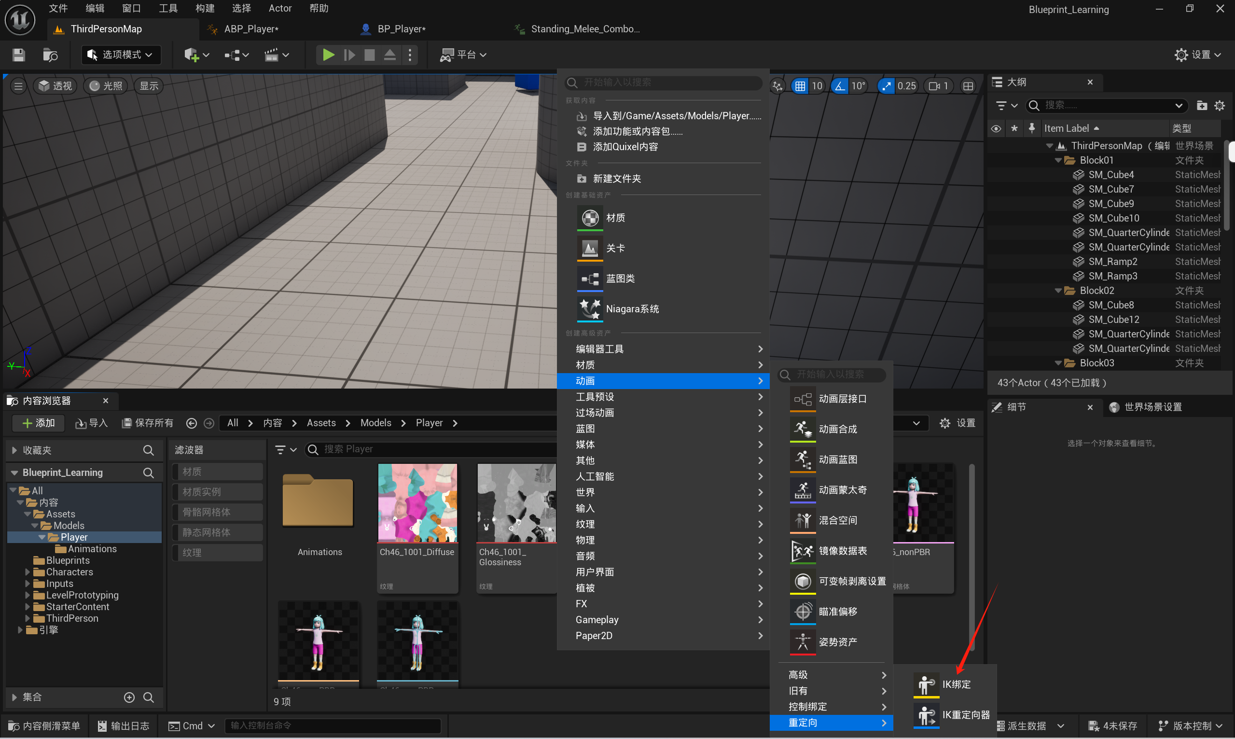
Task: Open the 平台 platforms dropdown
Action: pos(463,55)
